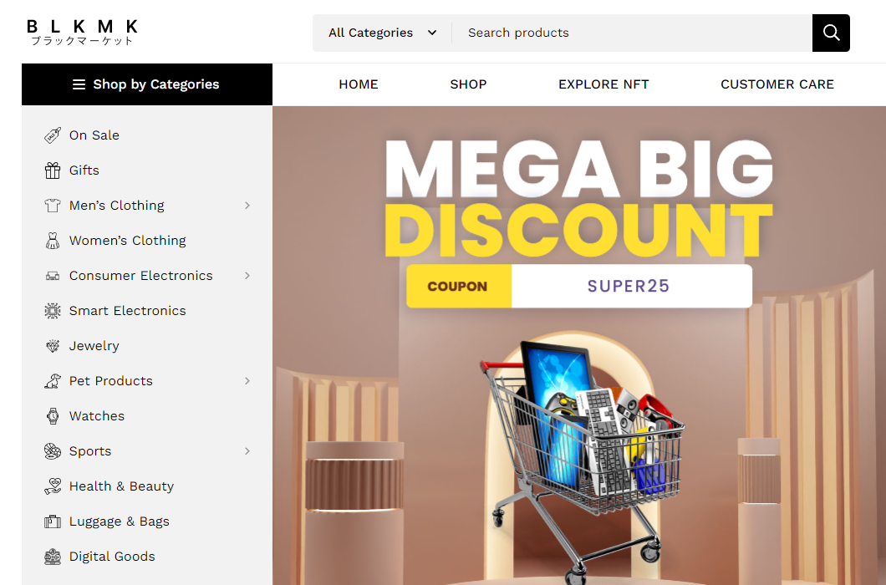Viewport: 886px width, 585px height.
Task: Click the Watches icon in sidebar
Action: 53,416
